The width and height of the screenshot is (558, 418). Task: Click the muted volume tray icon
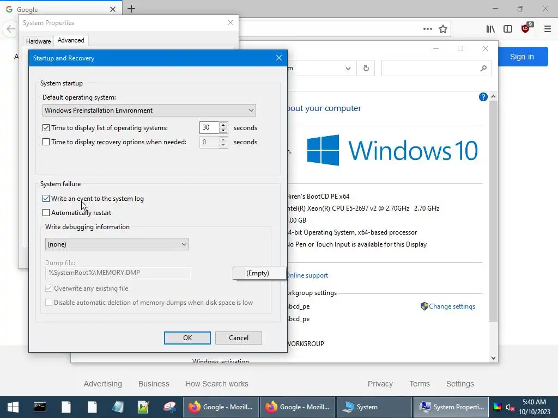510,407
